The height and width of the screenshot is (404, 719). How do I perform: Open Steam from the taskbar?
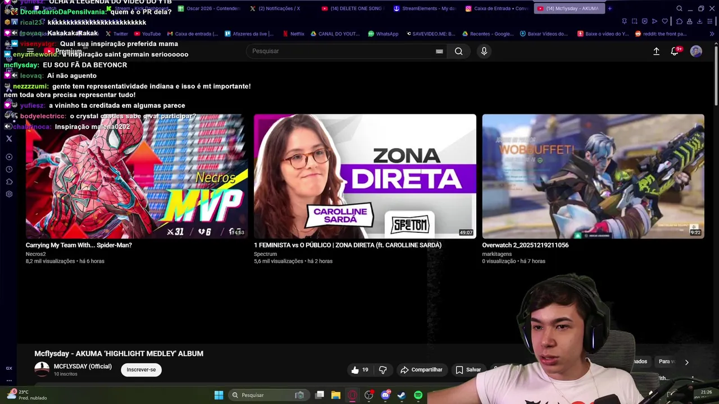pyautogui.click(x=401, y=395)
